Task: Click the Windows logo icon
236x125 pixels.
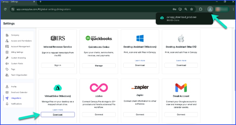Action: (140, 38)
